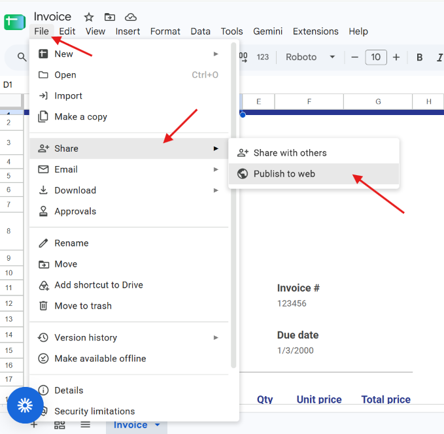The image size is (444, 434).
Task: Click the blue floating asterisk button
Action: [26, 405]
